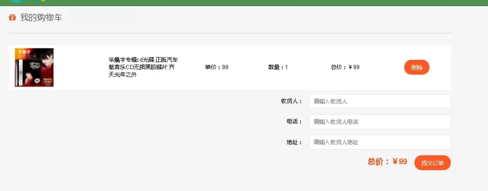Submit order with the 提交订单 button
488x191 pixels.
[x=432, y=162]
